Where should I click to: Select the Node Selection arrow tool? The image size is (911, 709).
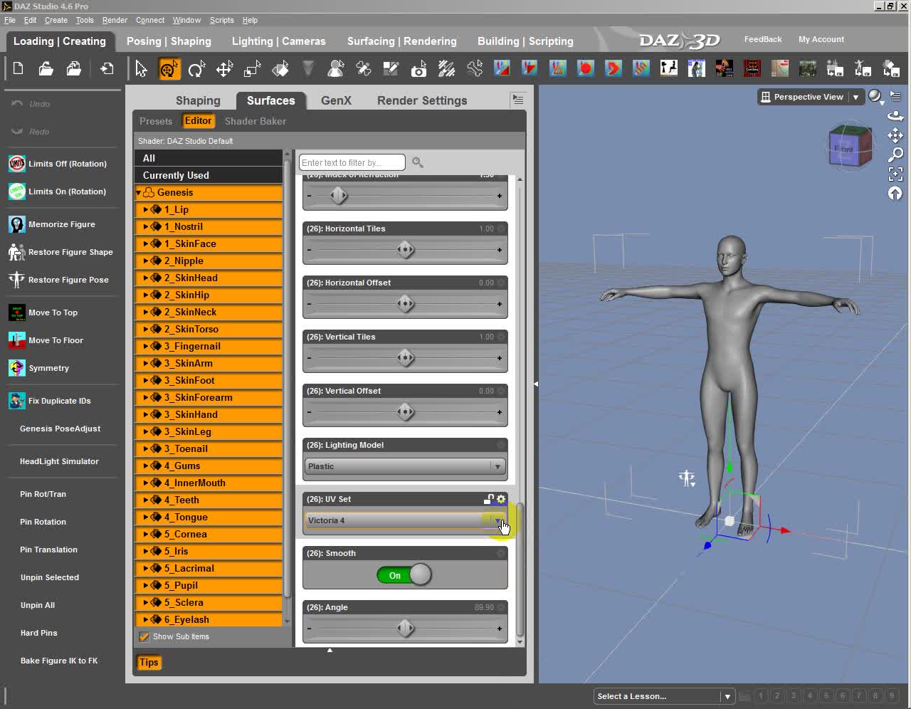tap(141, 69)
